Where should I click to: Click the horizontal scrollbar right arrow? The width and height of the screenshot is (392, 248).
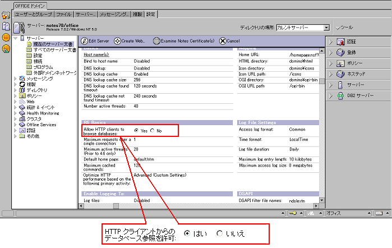coord(316,206)
